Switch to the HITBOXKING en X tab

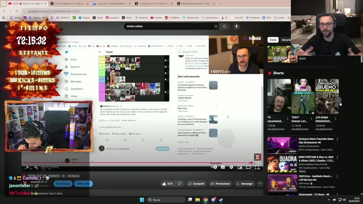pyautogui.click(x=69, y=3)
